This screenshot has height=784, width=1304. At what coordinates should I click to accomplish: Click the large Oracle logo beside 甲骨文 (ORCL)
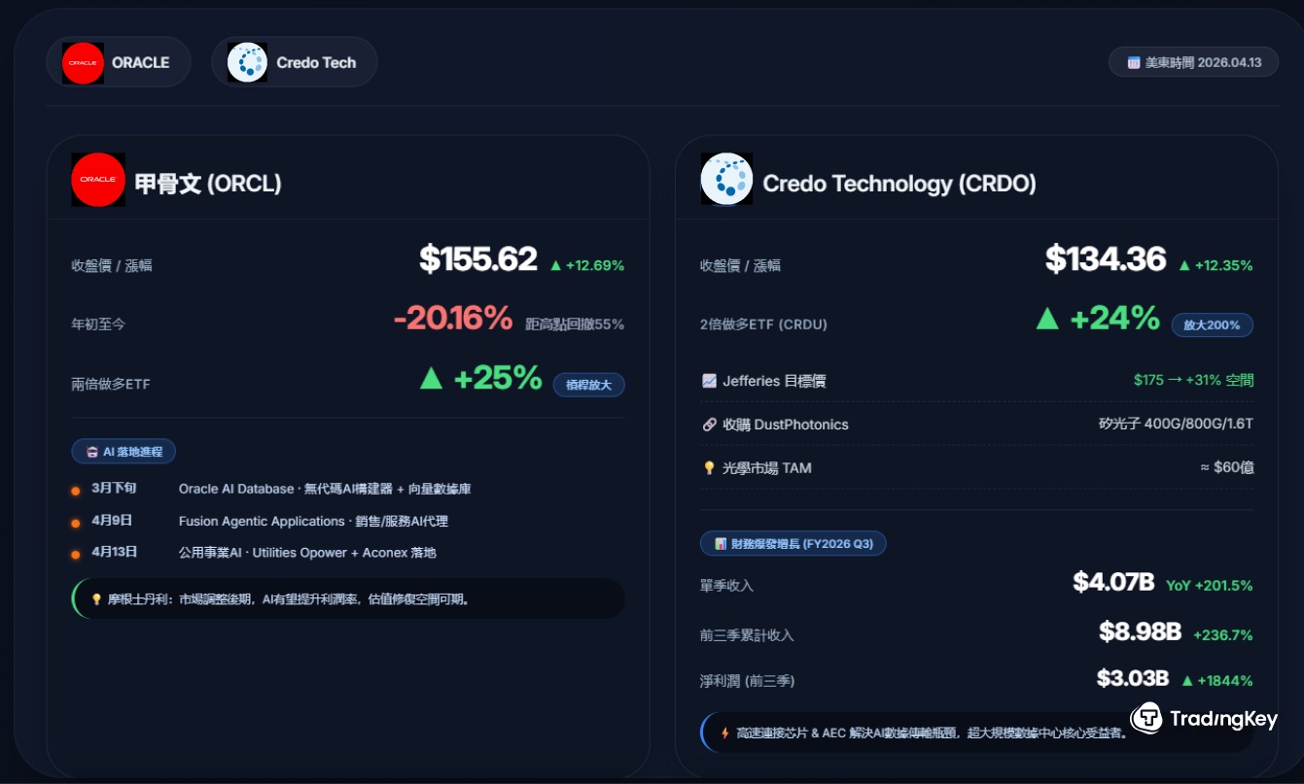tap(98, 180)
